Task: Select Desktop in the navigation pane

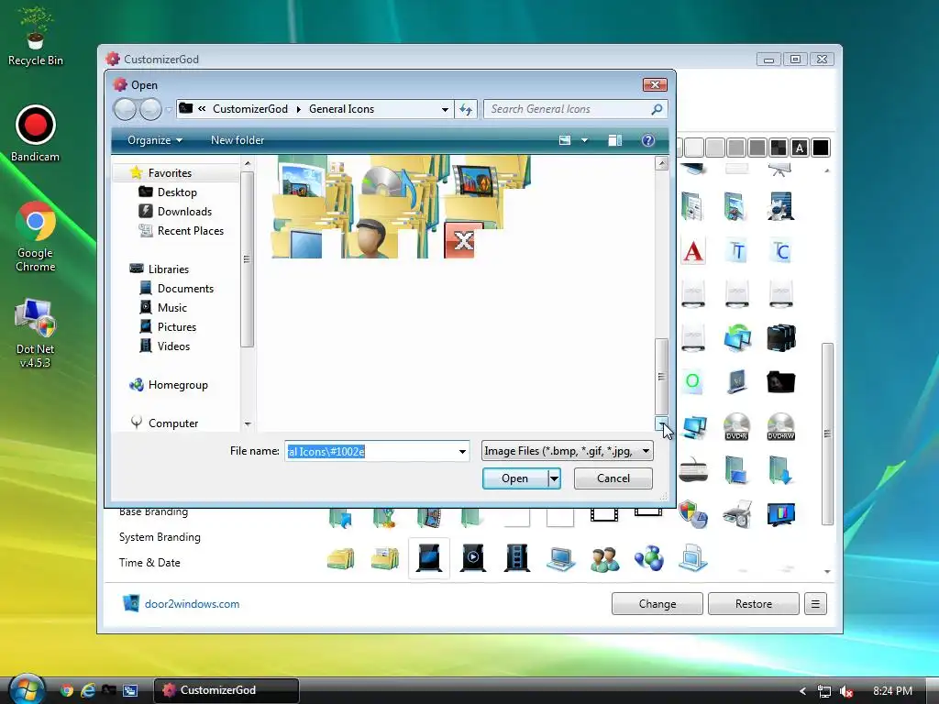Action: click(177, 192)
